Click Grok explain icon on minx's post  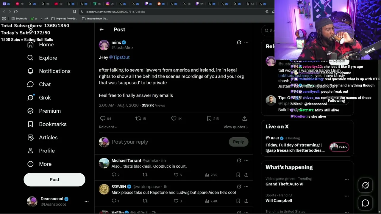pos(239,42)
